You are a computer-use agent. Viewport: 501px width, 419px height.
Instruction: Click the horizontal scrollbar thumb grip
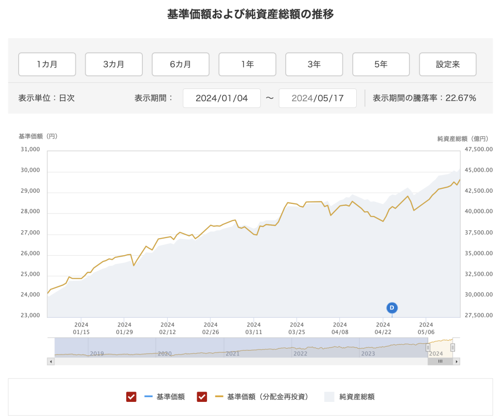(440, 362)
